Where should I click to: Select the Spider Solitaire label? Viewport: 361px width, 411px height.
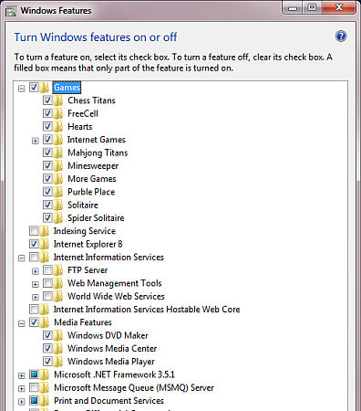pyautogui.click(x=96, y=218)
